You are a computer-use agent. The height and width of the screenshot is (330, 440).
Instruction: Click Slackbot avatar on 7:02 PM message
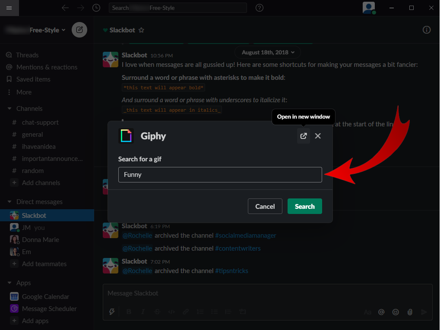coord(111,266)
